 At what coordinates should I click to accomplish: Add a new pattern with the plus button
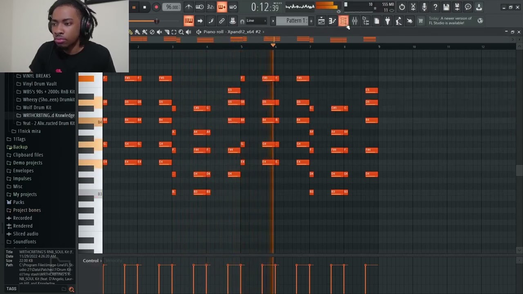[311, 21]
